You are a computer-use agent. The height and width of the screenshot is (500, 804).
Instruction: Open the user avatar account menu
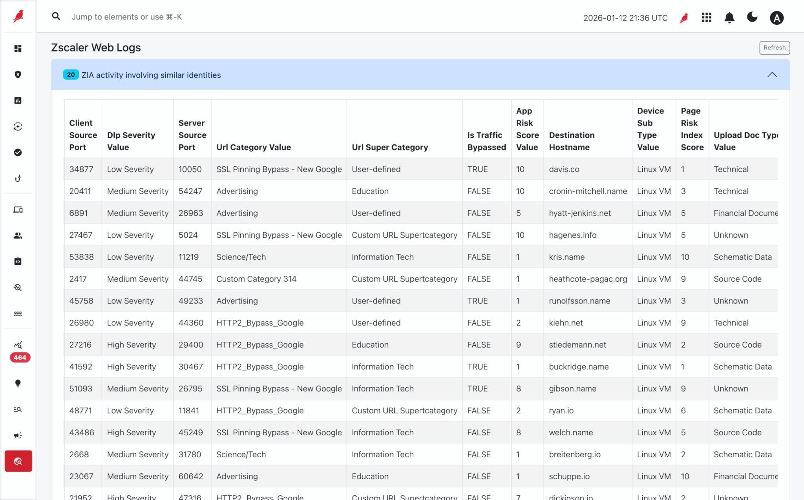(776, 18)
